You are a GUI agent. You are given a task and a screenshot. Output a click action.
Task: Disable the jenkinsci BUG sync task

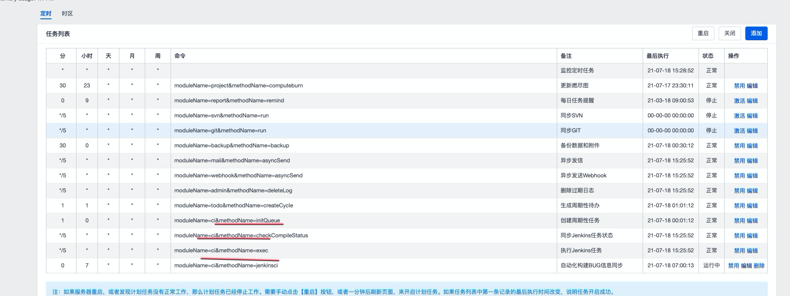tap(734, 266)
